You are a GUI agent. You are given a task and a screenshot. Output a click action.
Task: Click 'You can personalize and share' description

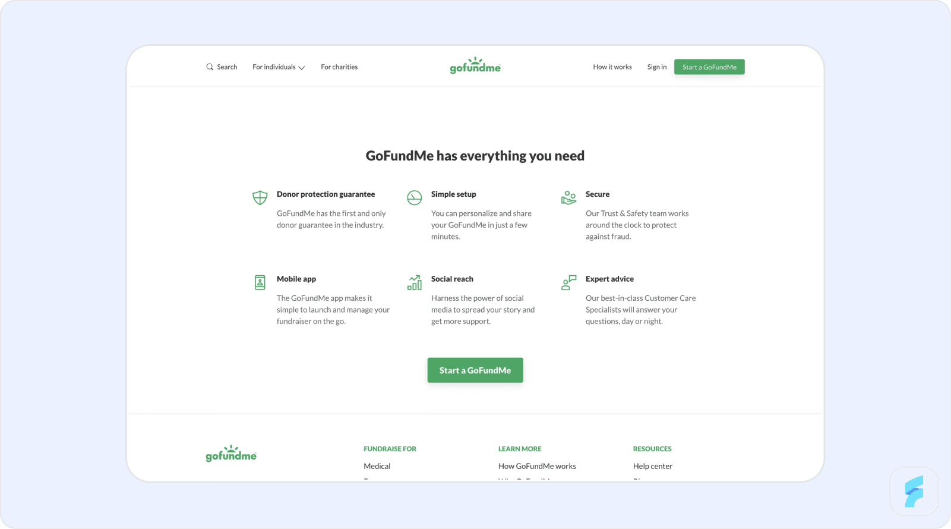pyautogui.click(x=481, y=225)
